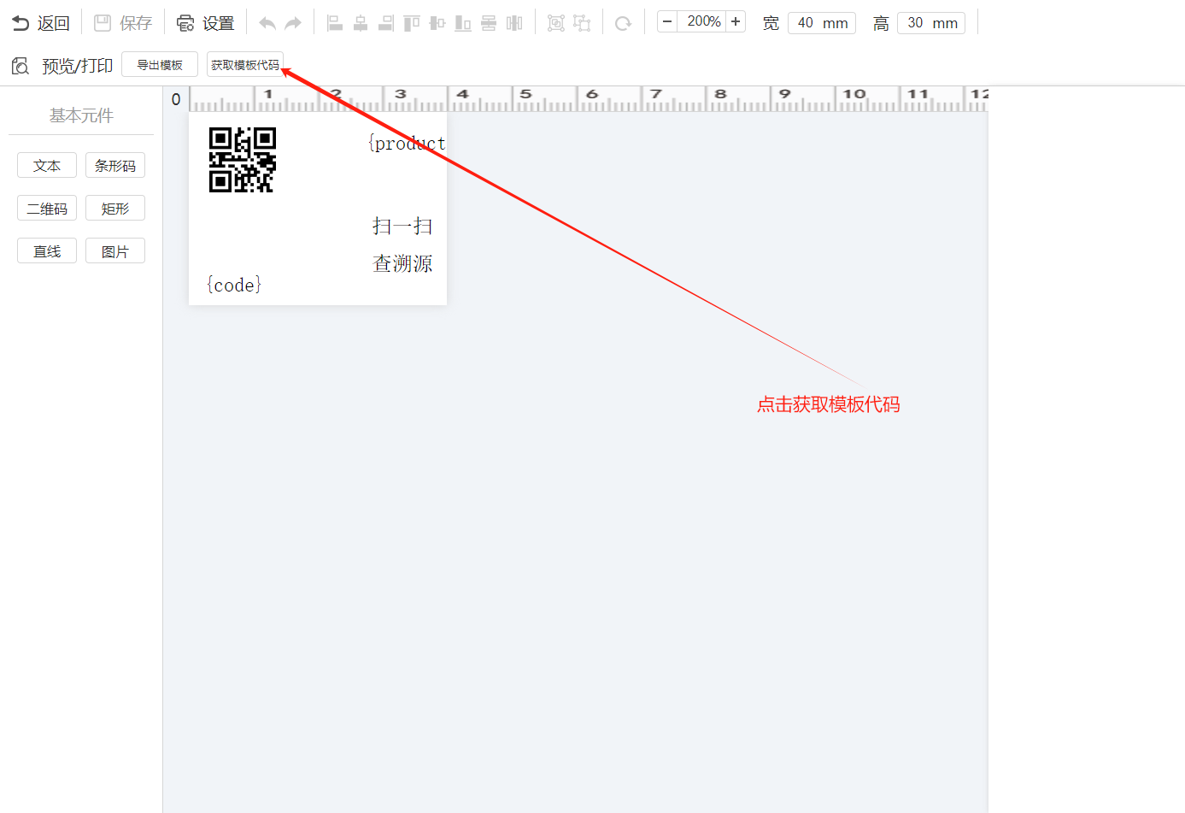Click the 保存 floppy disk save icon
Screen dimensions: 1185x813
click(x=103, y=23)
